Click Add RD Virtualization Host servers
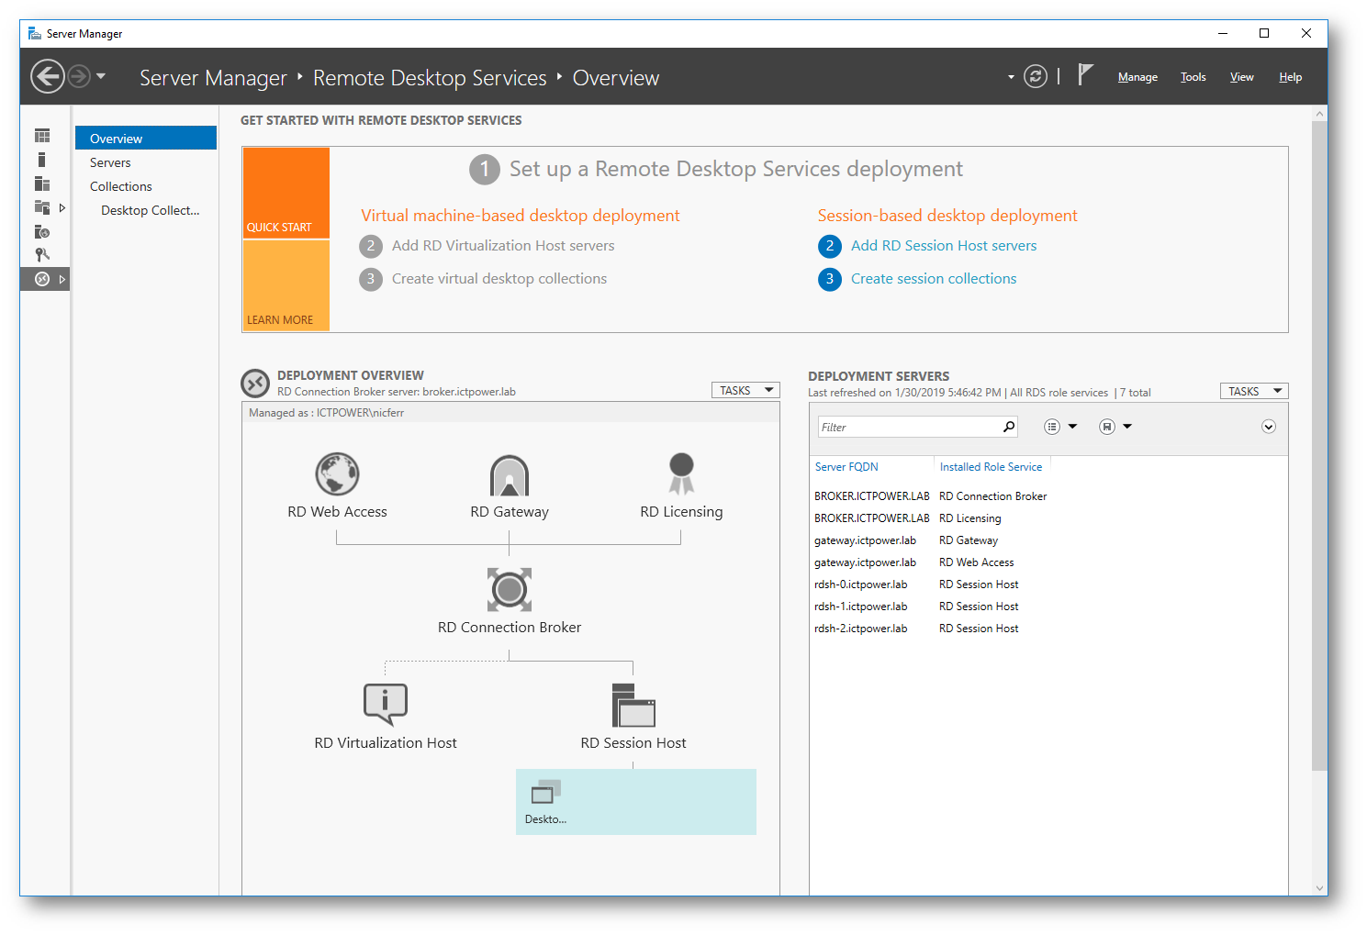1367x935 pixels. (503, 246)
